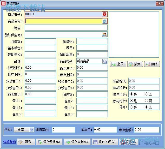Click 保存关闭 button

[x=104, y=142]
